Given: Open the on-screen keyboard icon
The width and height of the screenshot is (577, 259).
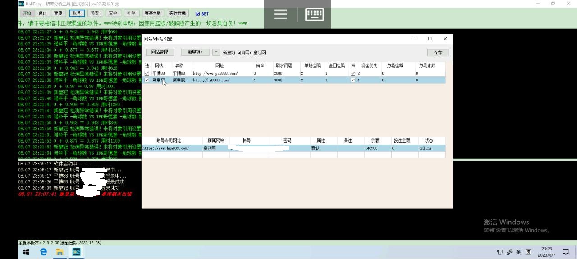Looking at the screenshot, I should point(314,14).
